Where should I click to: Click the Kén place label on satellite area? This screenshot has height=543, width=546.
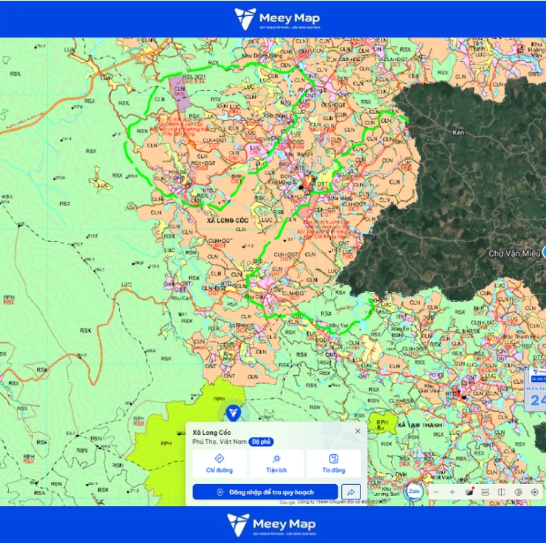(458, 132)
